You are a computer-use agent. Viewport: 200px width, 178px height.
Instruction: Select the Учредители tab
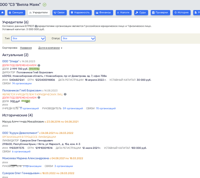click(39, 13)
